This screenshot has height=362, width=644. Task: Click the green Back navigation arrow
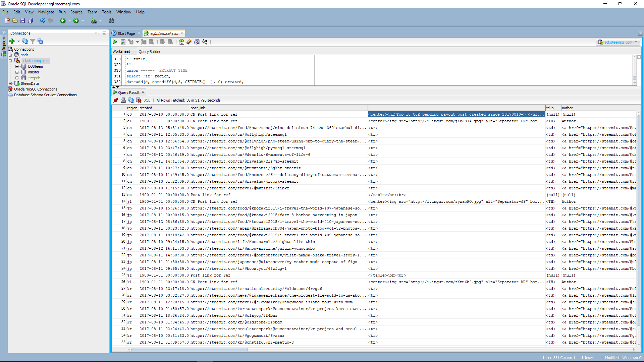[x=63, y=21]
